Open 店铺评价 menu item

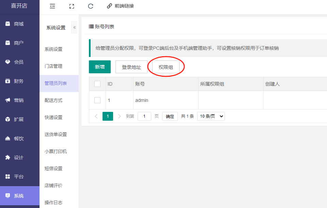53,185
